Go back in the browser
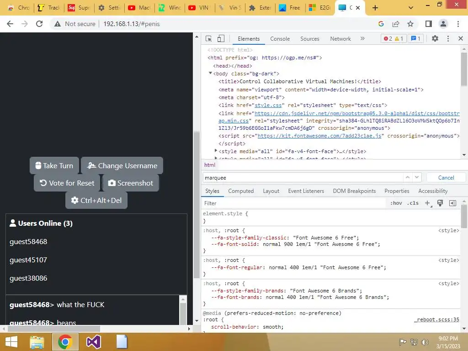This screenshot has height=351, width=468. pos(10,24)
